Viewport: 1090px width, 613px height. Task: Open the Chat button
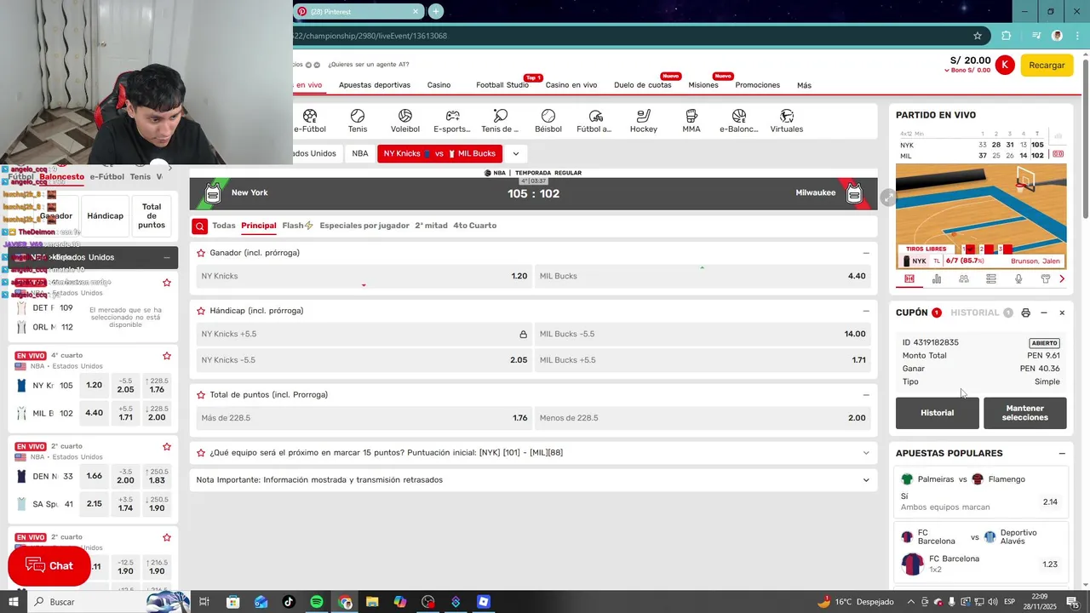pos(49,566)
